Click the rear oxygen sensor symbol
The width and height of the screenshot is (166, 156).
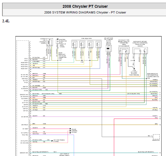(x=124, y=50)
